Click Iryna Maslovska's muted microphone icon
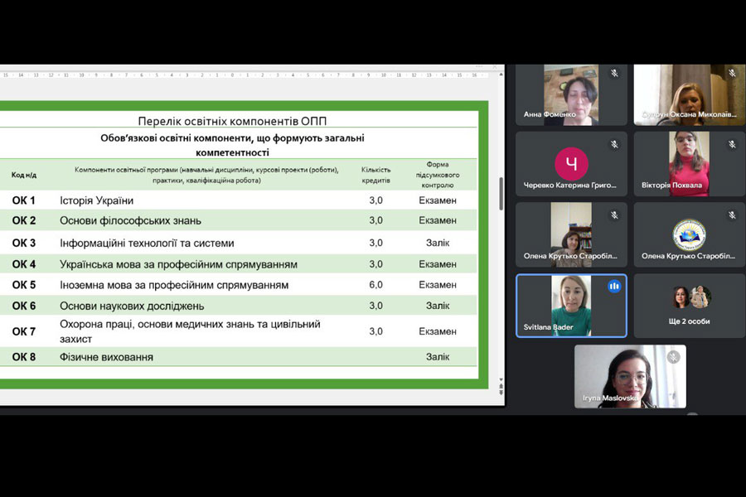Screen dimensions: 746x497 coord(673,357)
